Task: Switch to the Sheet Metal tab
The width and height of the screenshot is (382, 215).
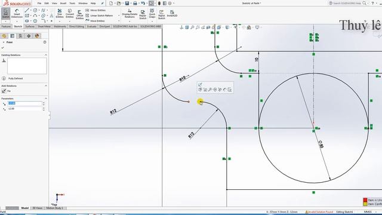Action: [44, 26]
